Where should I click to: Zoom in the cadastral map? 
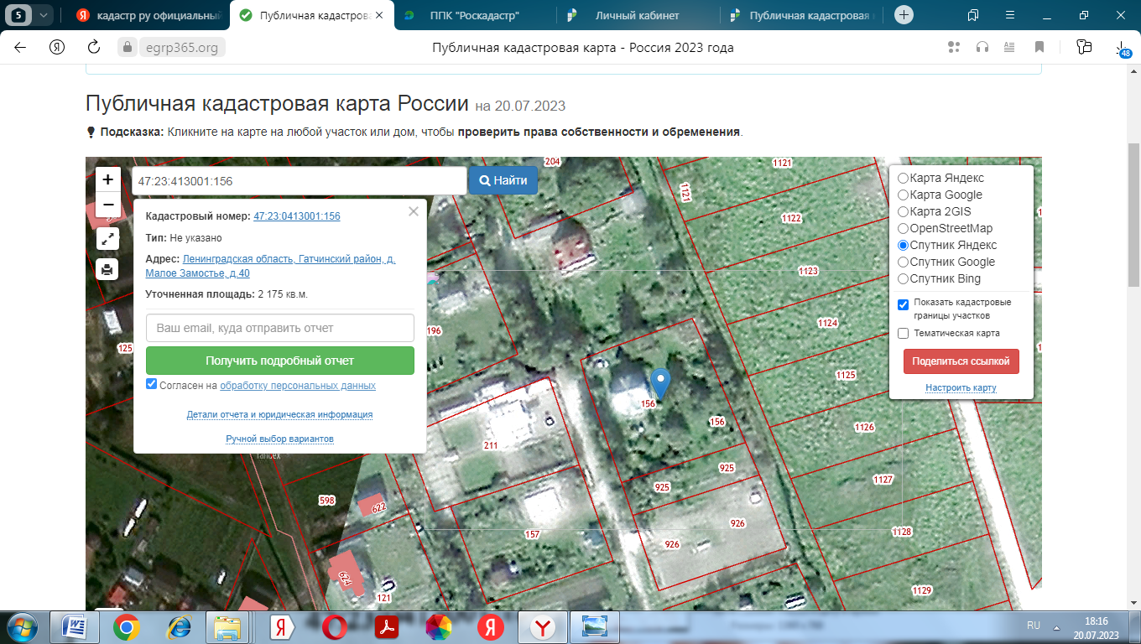pos(108,179)
